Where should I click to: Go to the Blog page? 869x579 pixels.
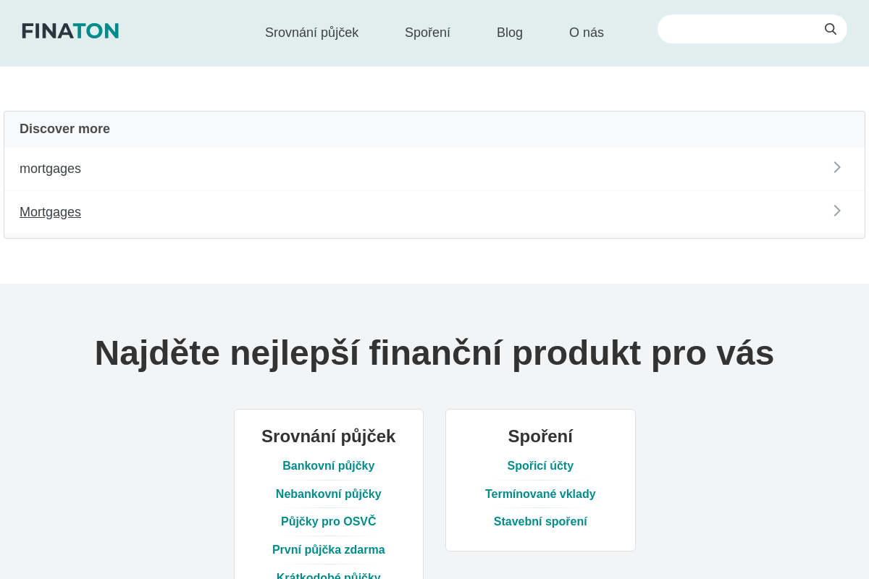pyautogui.click(x=509, y=32)
